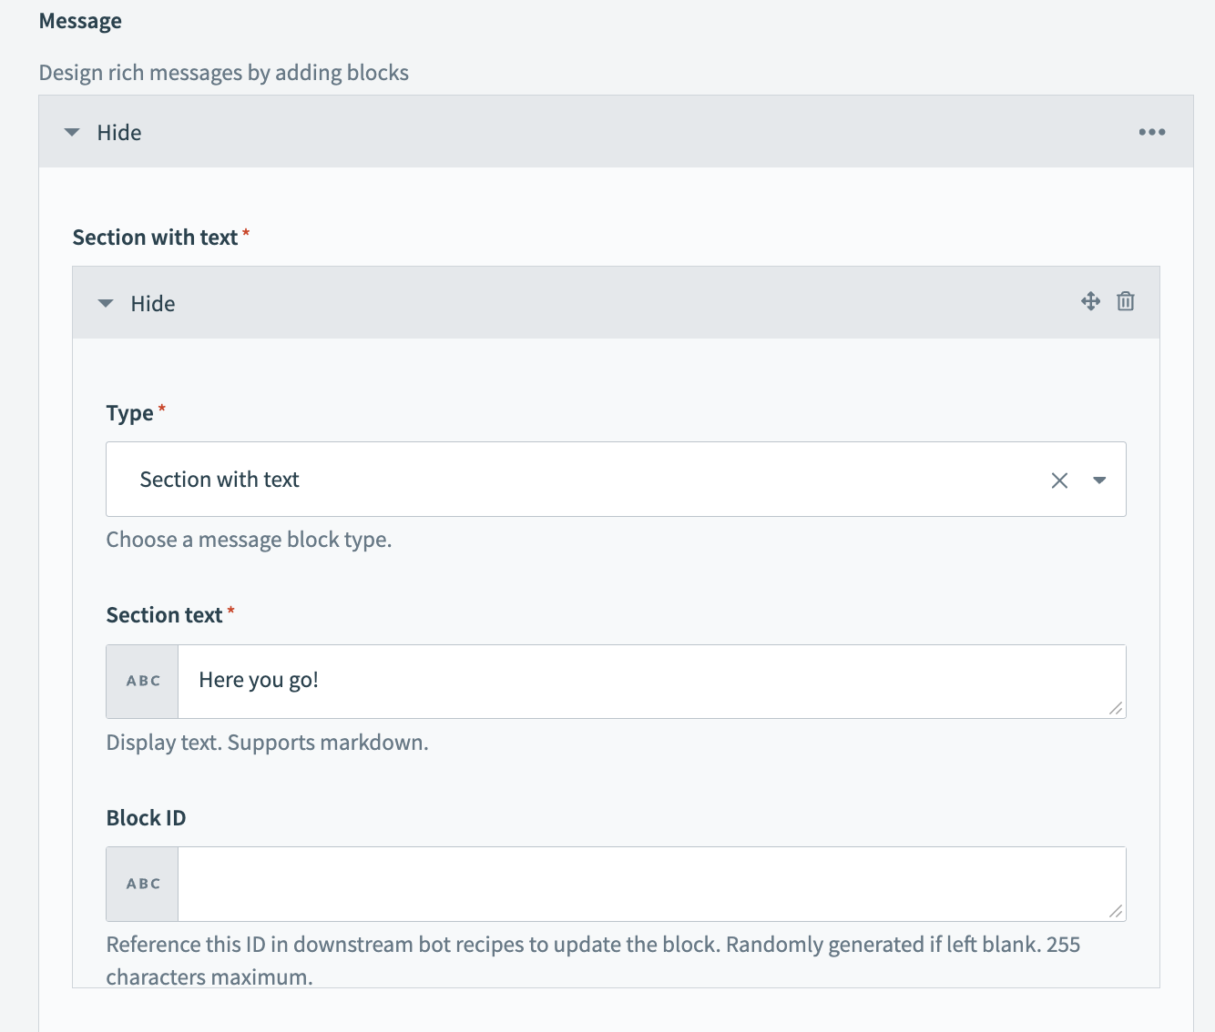This screenshot has width=1215, height=1032.
Task: Click the "Block ID" field label
Action: (x=146, y=818)
